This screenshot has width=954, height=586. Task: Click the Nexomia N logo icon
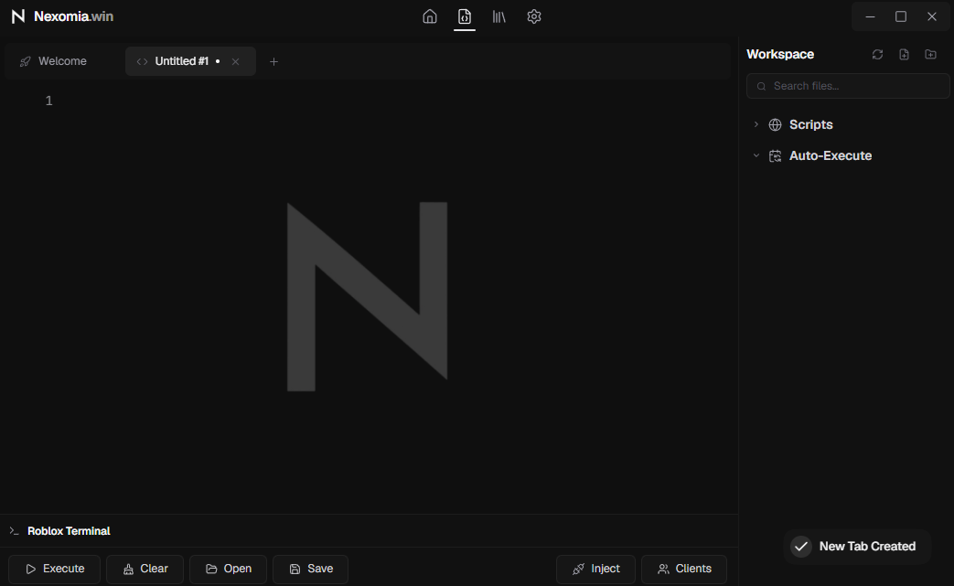[x=18, y=16]
